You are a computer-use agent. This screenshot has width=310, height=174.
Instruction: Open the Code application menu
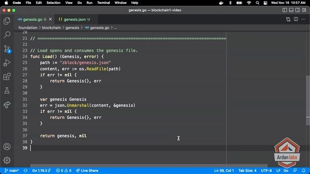pos(17,3)
